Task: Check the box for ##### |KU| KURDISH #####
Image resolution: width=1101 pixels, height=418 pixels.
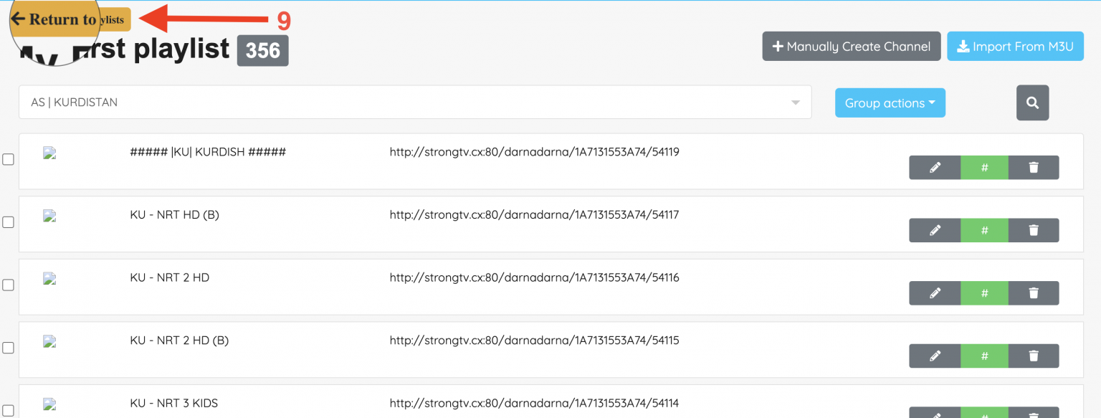Action: click(x=8, y=159)
